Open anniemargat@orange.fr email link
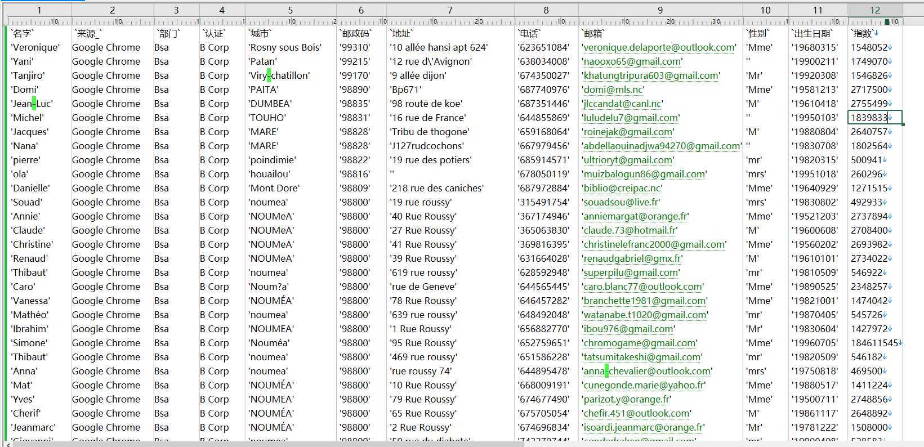This screenshot has width=924, height=447. [636, 216]
